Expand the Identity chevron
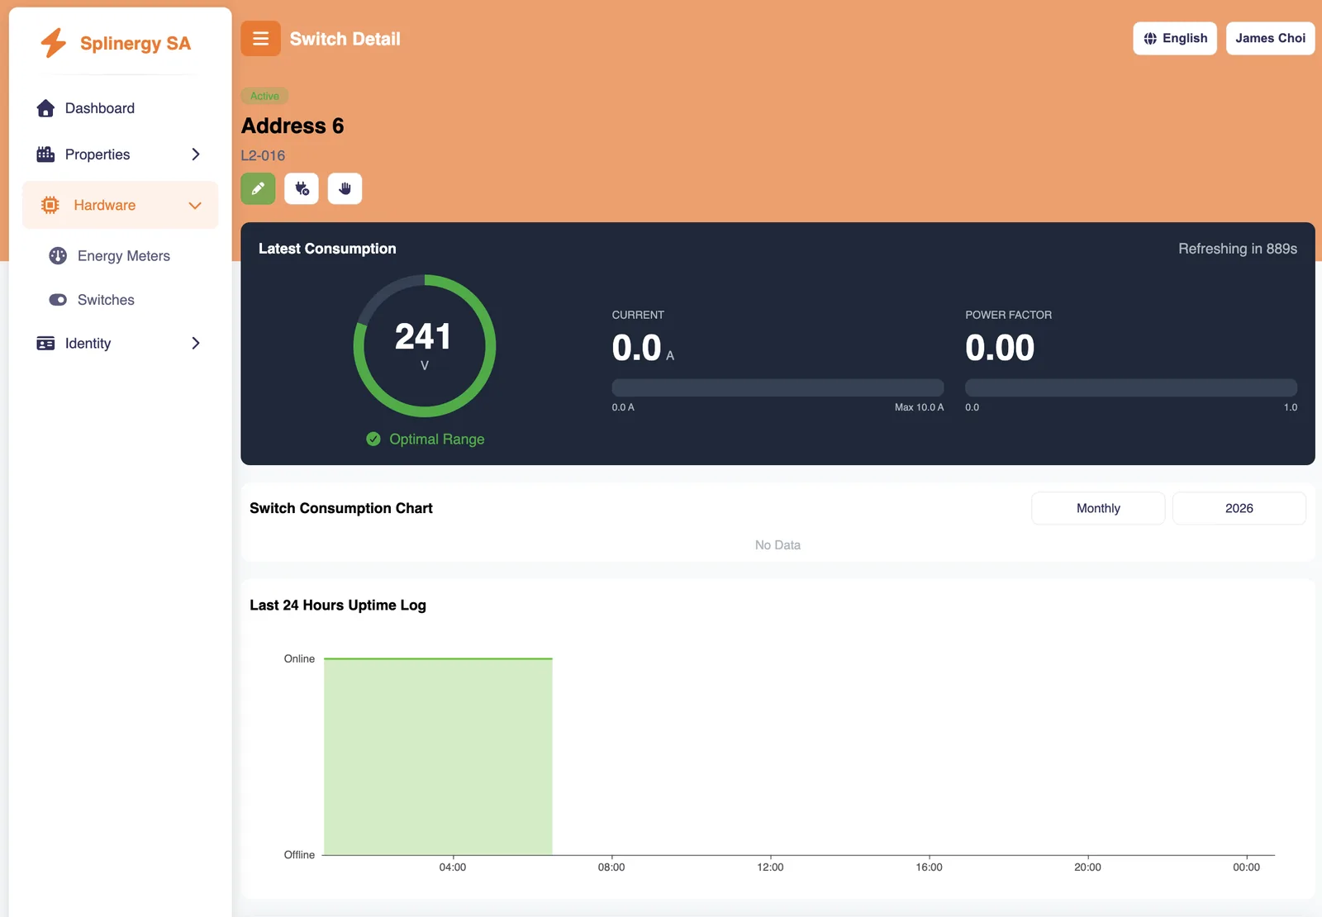 (196, 344)
